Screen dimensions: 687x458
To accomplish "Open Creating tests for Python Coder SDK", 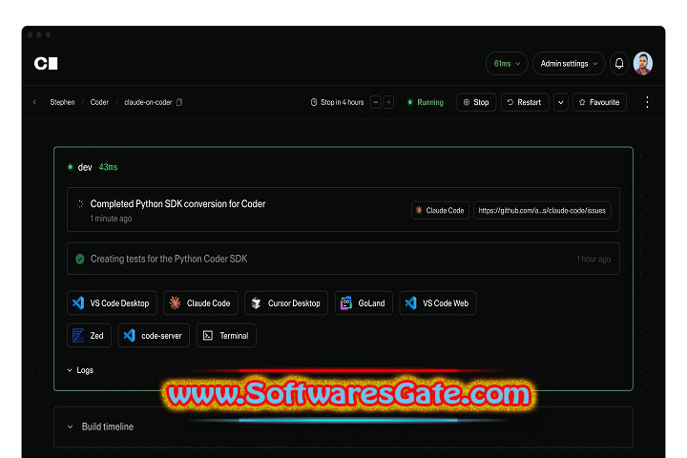I will coord(343,259).
